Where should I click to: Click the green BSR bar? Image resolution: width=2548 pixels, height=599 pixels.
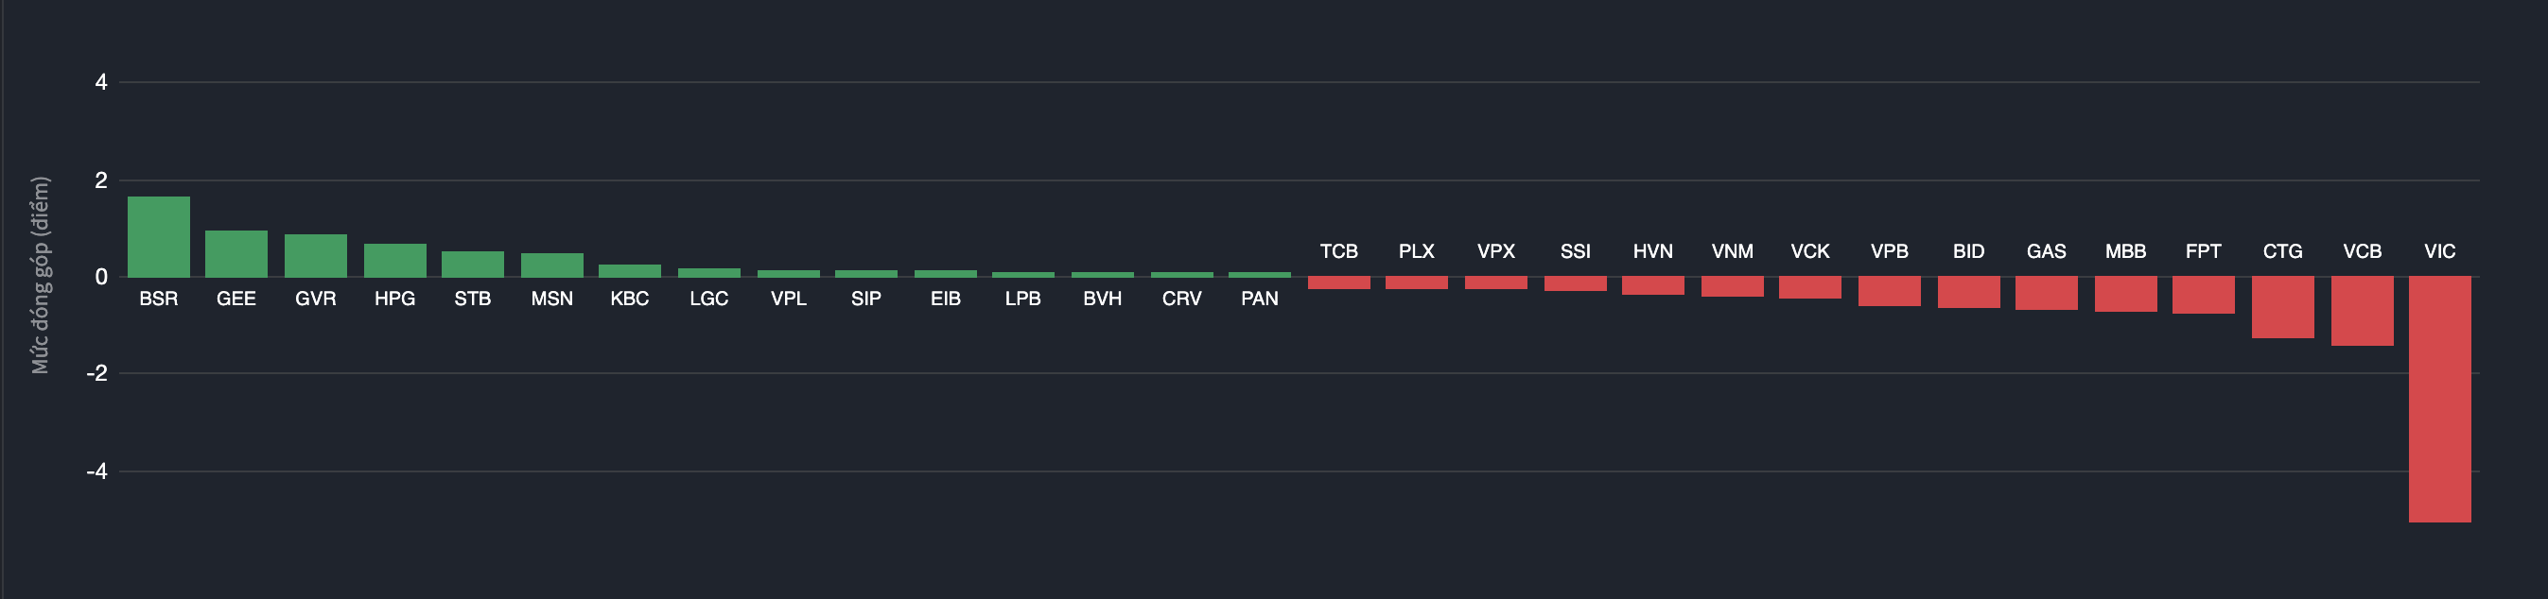[158, 237]
